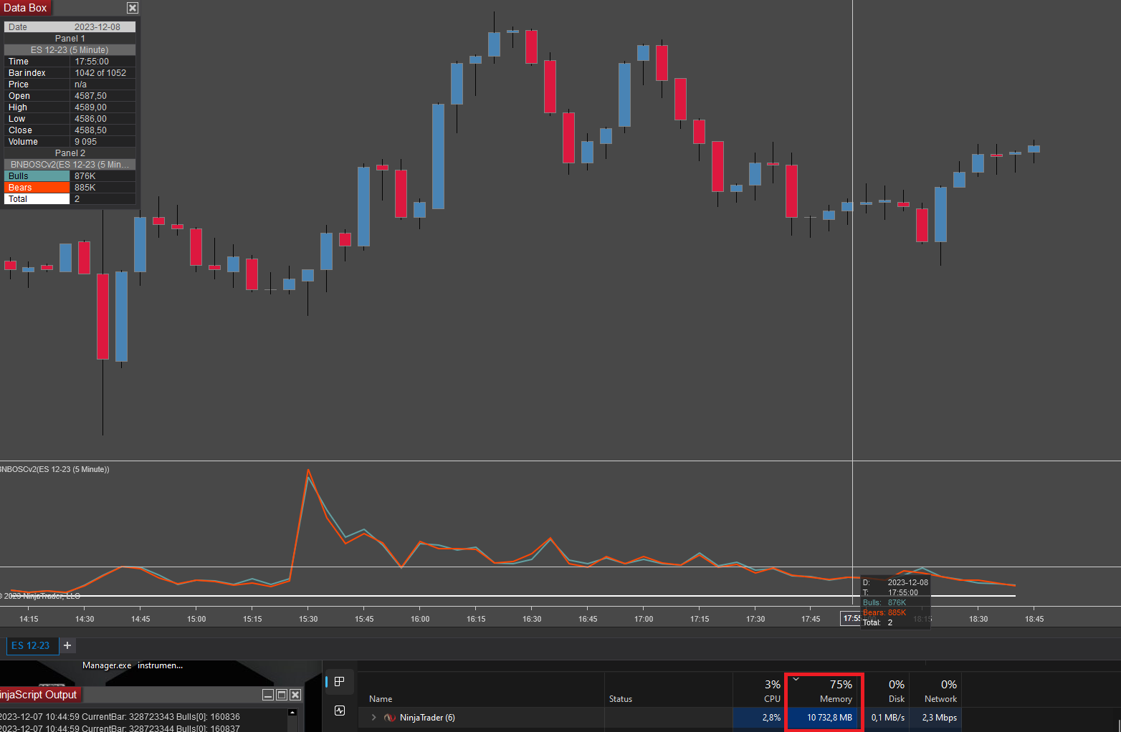Image resolution: width=1121 pixels, height=732 pixels.
Task: Sort processes by the CPU column header
Action: tap(772, 699)
